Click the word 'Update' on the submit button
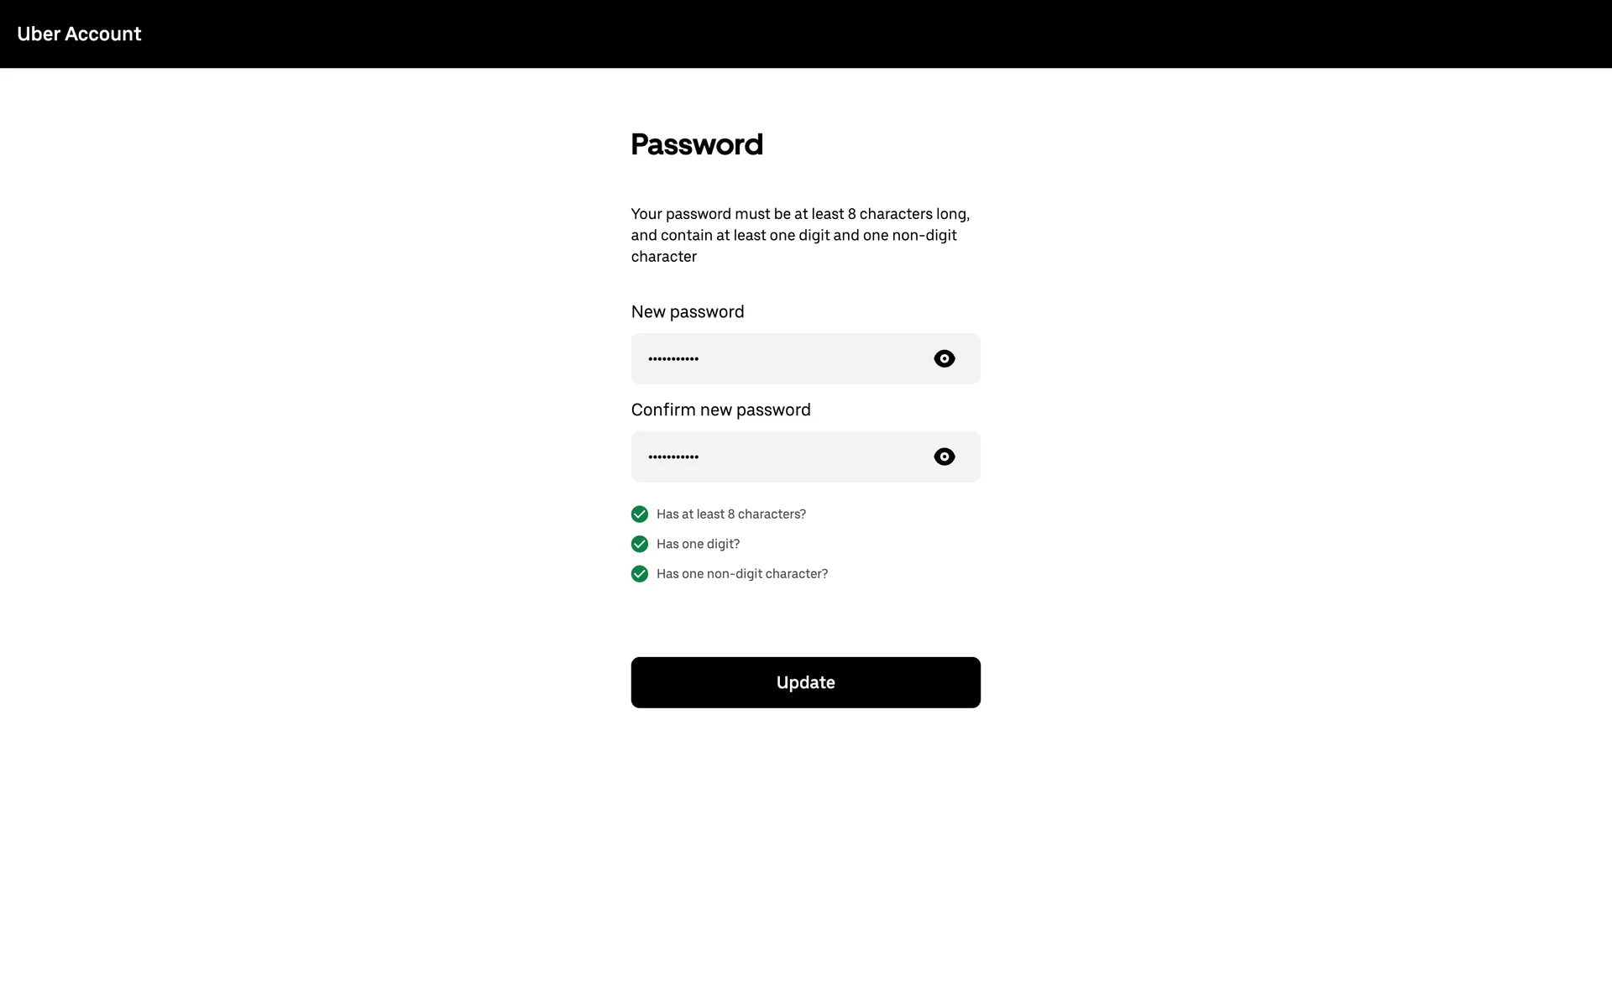The width and height of the screenshot is (1612, 1007). pos(805,682)
